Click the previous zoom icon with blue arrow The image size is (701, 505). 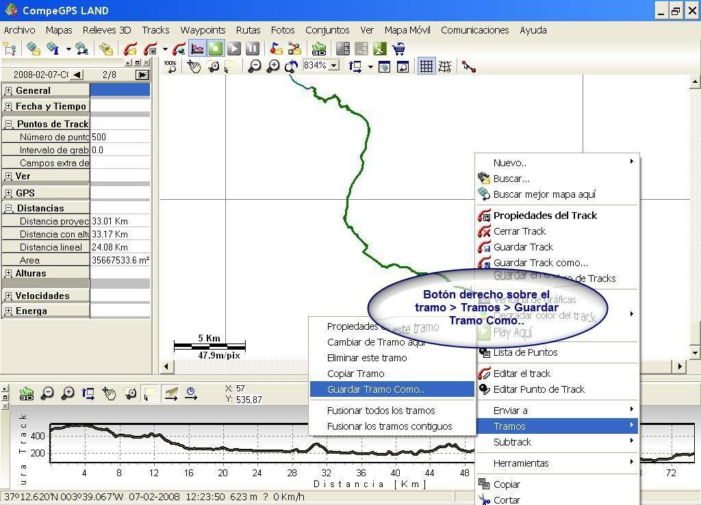292,66
